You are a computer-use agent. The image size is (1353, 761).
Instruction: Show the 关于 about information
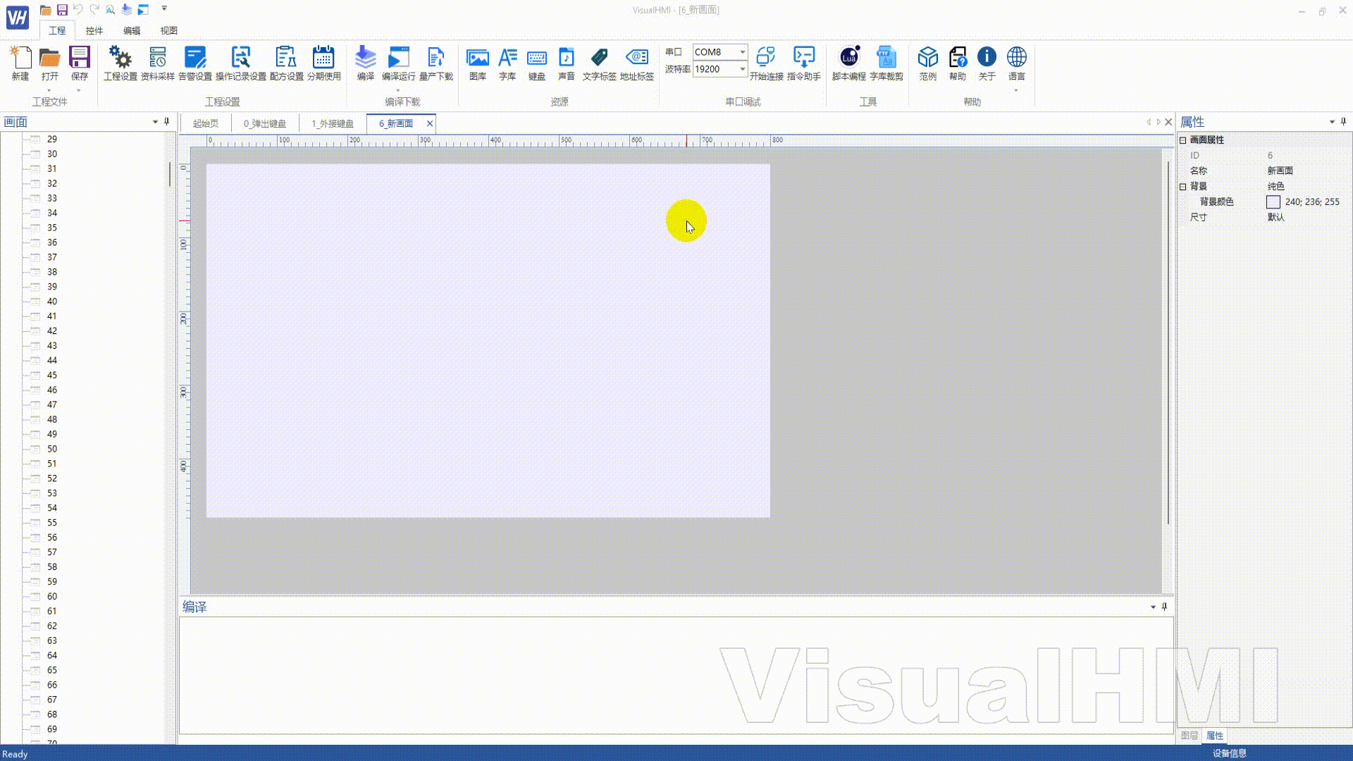[987, 63]
